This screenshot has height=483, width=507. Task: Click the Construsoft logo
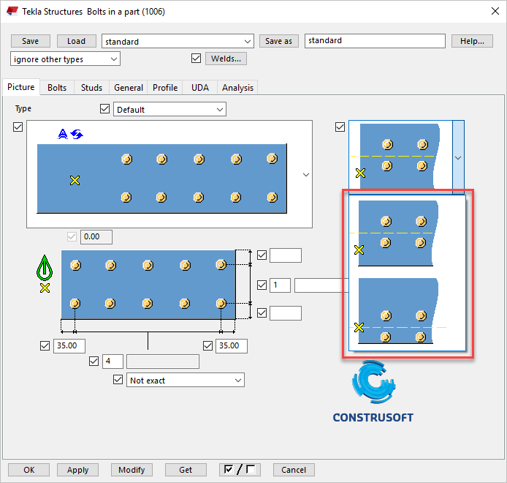373,393
